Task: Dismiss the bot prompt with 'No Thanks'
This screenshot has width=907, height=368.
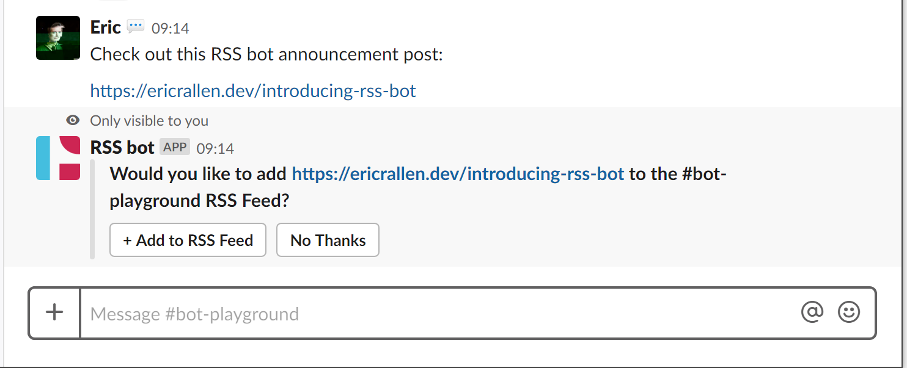Action: pyautogui.click(x=328, y=240)
